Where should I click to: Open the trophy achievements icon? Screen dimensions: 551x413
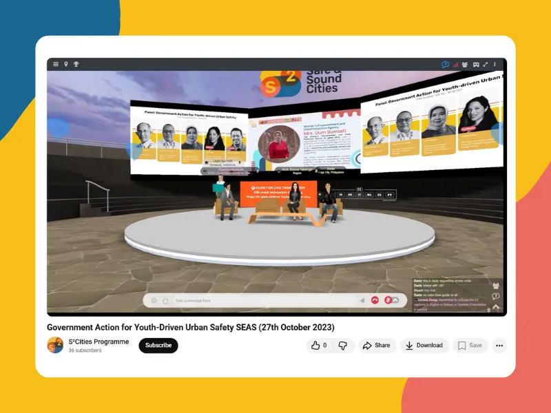point(76,64)
